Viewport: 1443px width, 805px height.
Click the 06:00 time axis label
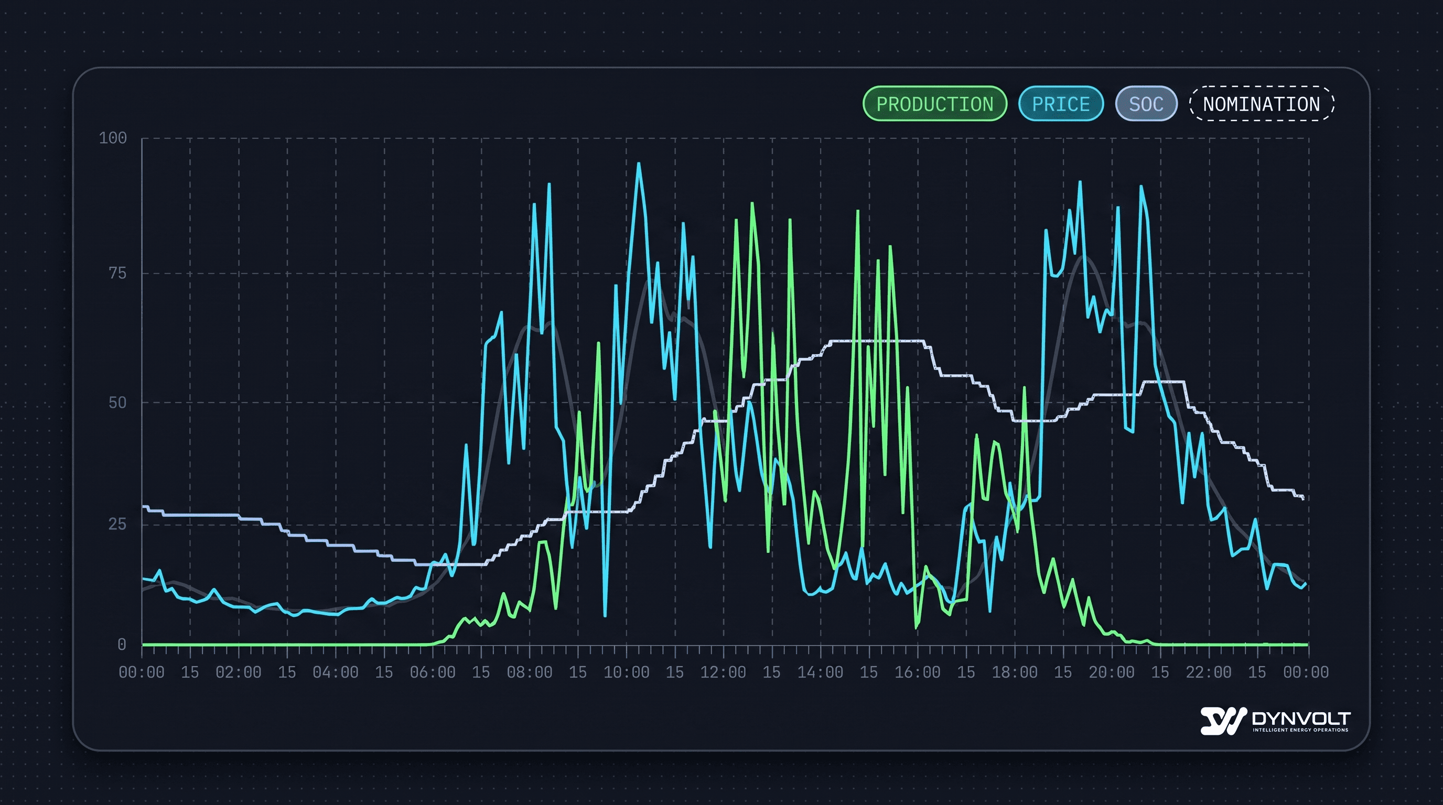[433, 672]
